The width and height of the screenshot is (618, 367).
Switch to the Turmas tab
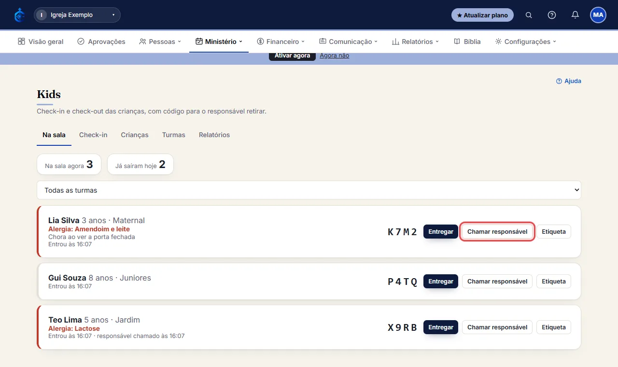click(x=174, y=135)
